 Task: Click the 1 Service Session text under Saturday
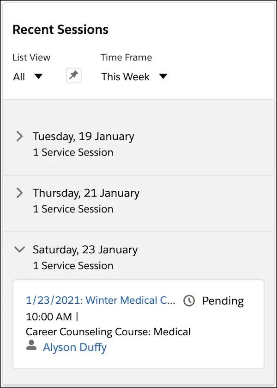(x=73, y=266)
